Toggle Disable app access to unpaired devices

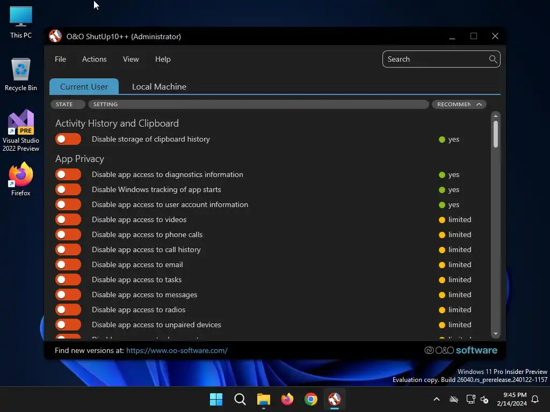68,325
